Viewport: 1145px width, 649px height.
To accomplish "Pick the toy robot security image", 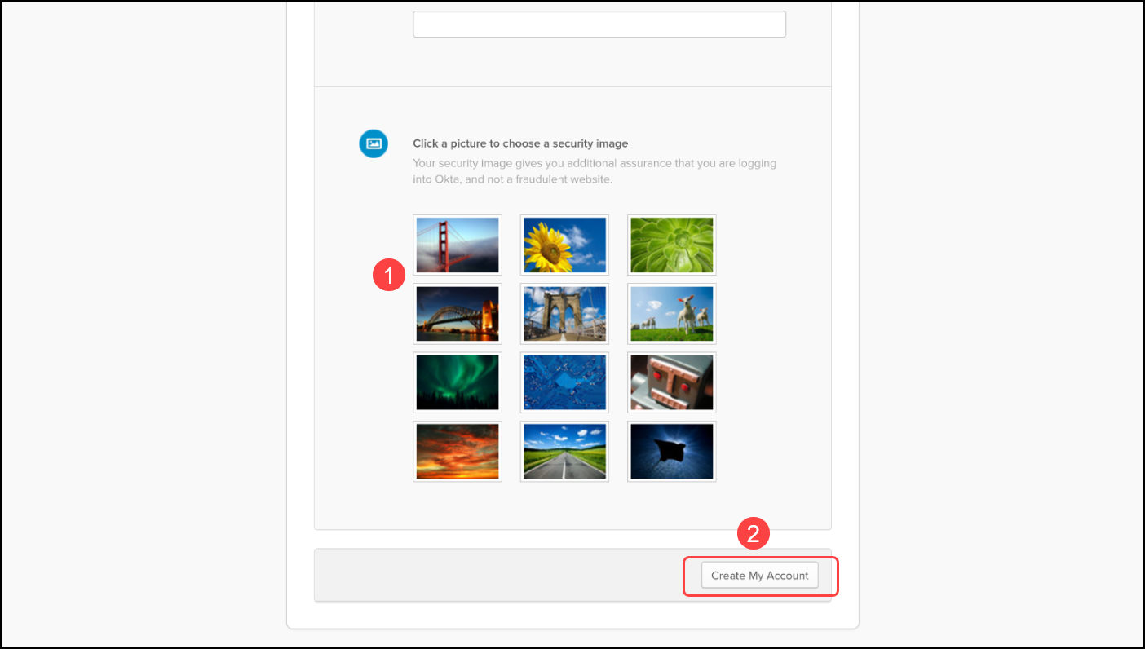I will click(x=672, y=382).
